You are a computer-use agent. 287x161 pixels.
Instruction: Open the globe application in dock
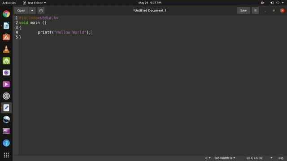[x=6, y=119]
